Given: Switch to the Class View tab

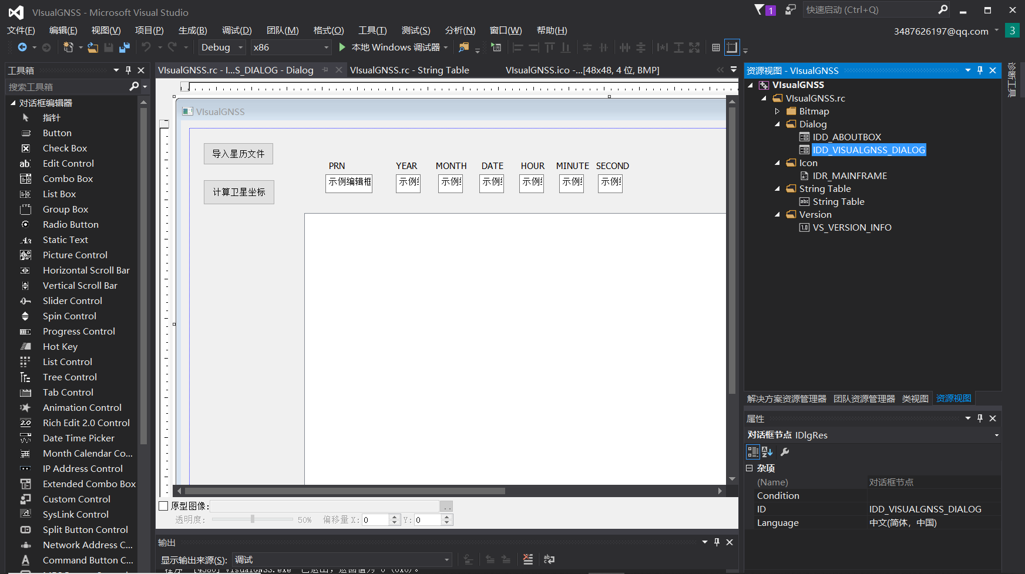Looking at the screenshot, I should 915,399.
